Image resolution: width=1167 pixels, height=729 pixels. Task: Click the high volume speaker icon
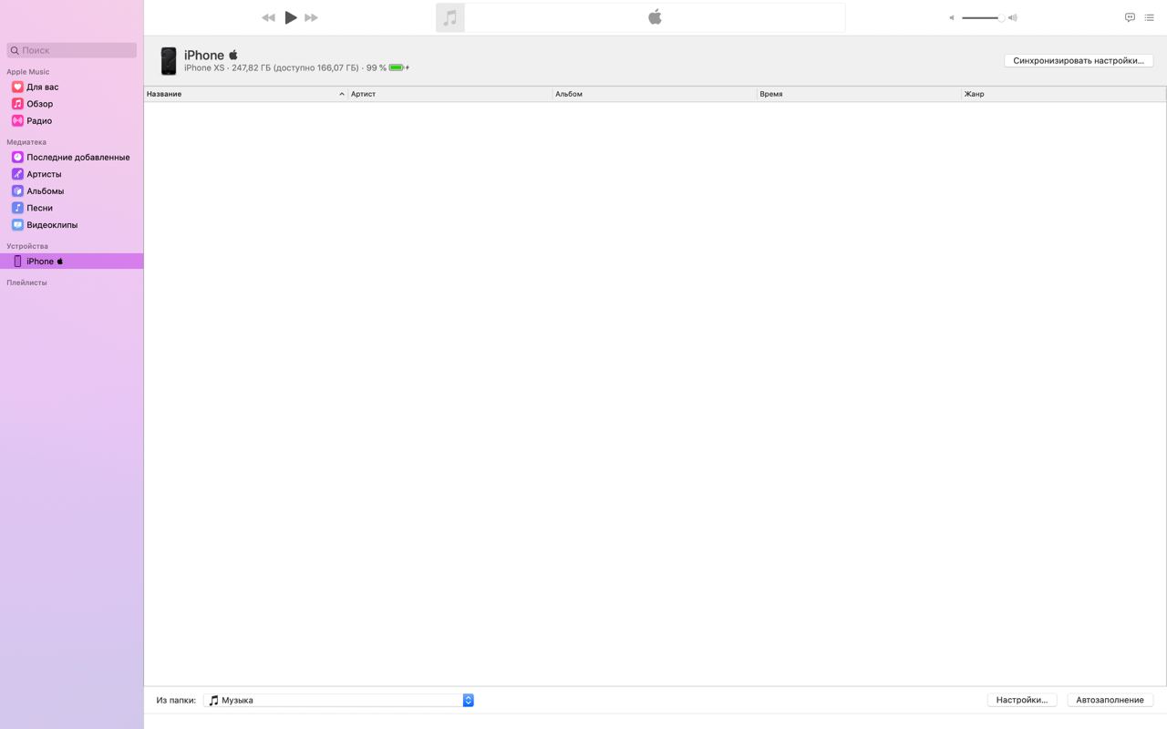[x=1013, y=17]
